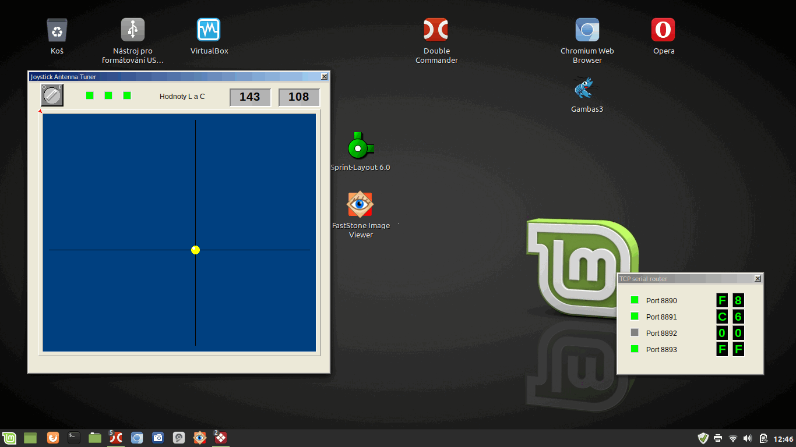Click the yellow joystick dot on the crosshair

(x=195, y=250)
